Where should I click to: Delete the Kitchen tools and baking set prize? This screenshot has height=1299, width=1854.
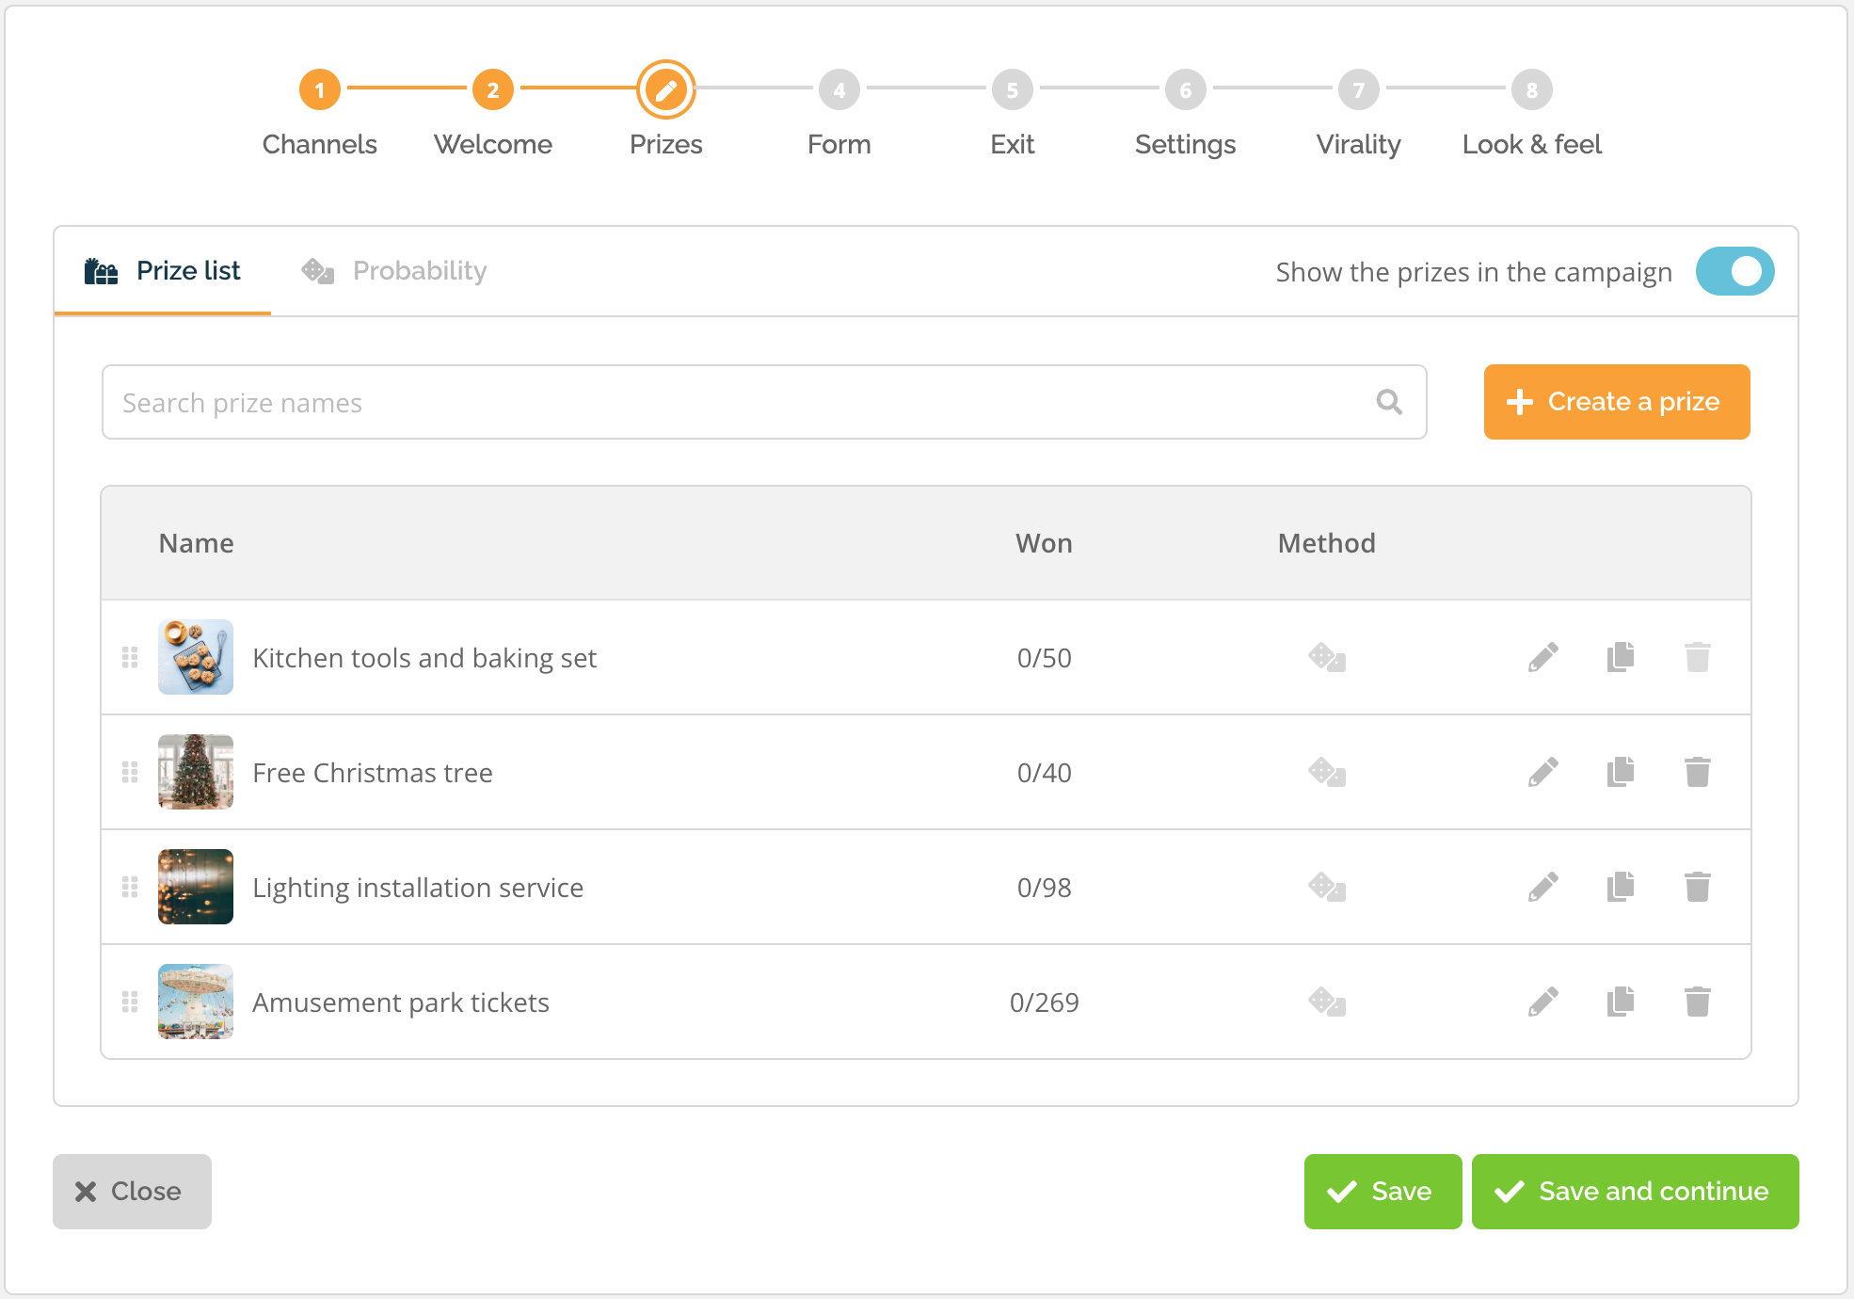(1698, 657)
